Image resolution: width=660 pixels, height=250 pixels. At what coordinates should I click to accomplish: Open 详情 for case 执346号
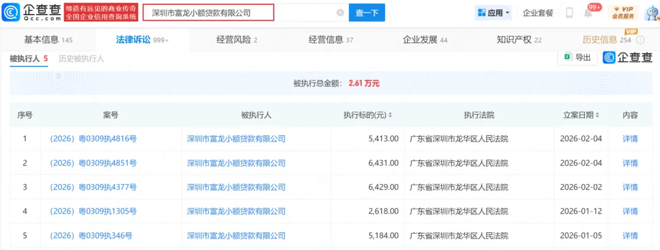click(x=630, y=235)
